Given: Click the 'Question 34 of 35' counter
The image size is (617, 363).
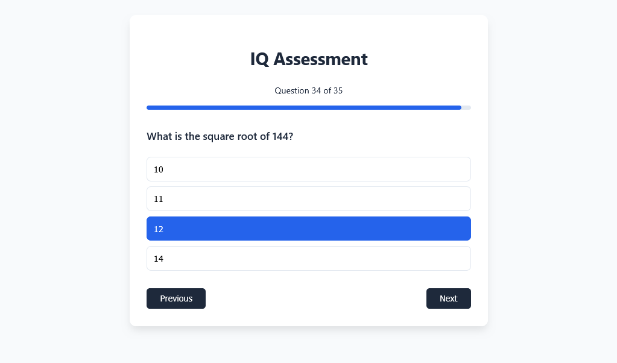Looking at the screenshot, I should point(308,90).
